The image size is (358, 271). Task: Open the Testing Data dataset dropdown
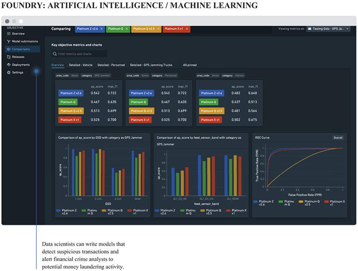[x=328, y=29]
